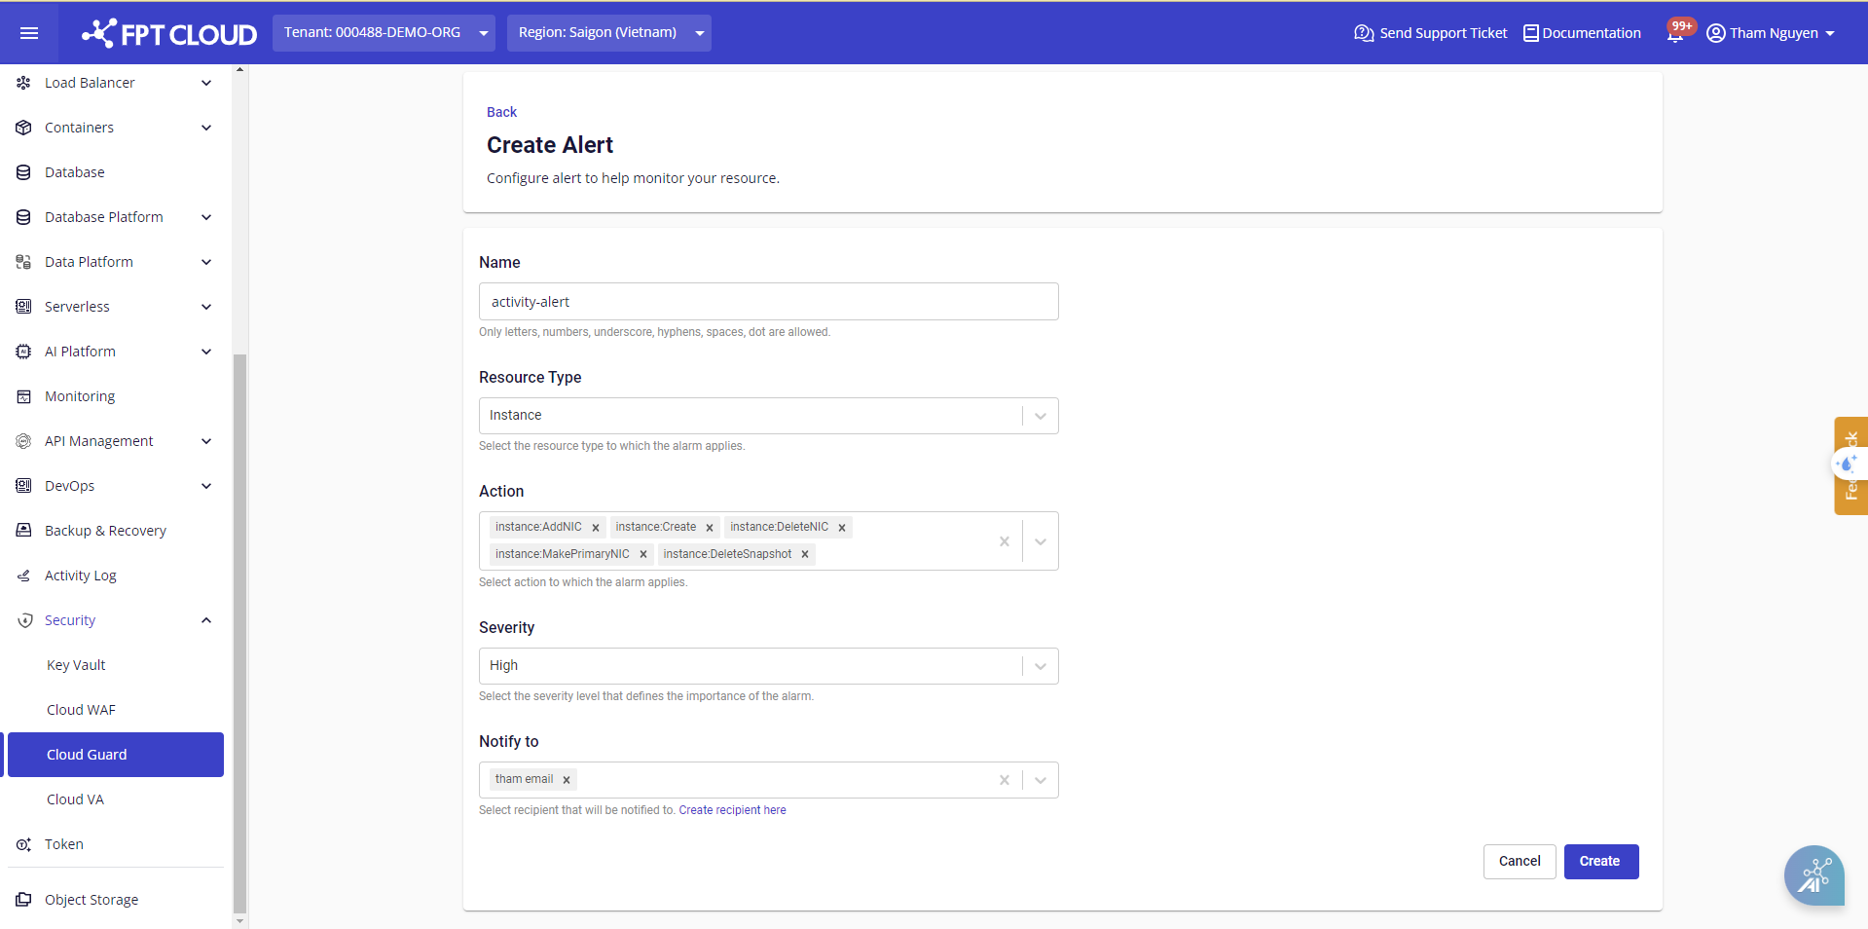Click the sidebar vertical scrollbar
The image size is (1868, 929).
click(x=239, y=633)
